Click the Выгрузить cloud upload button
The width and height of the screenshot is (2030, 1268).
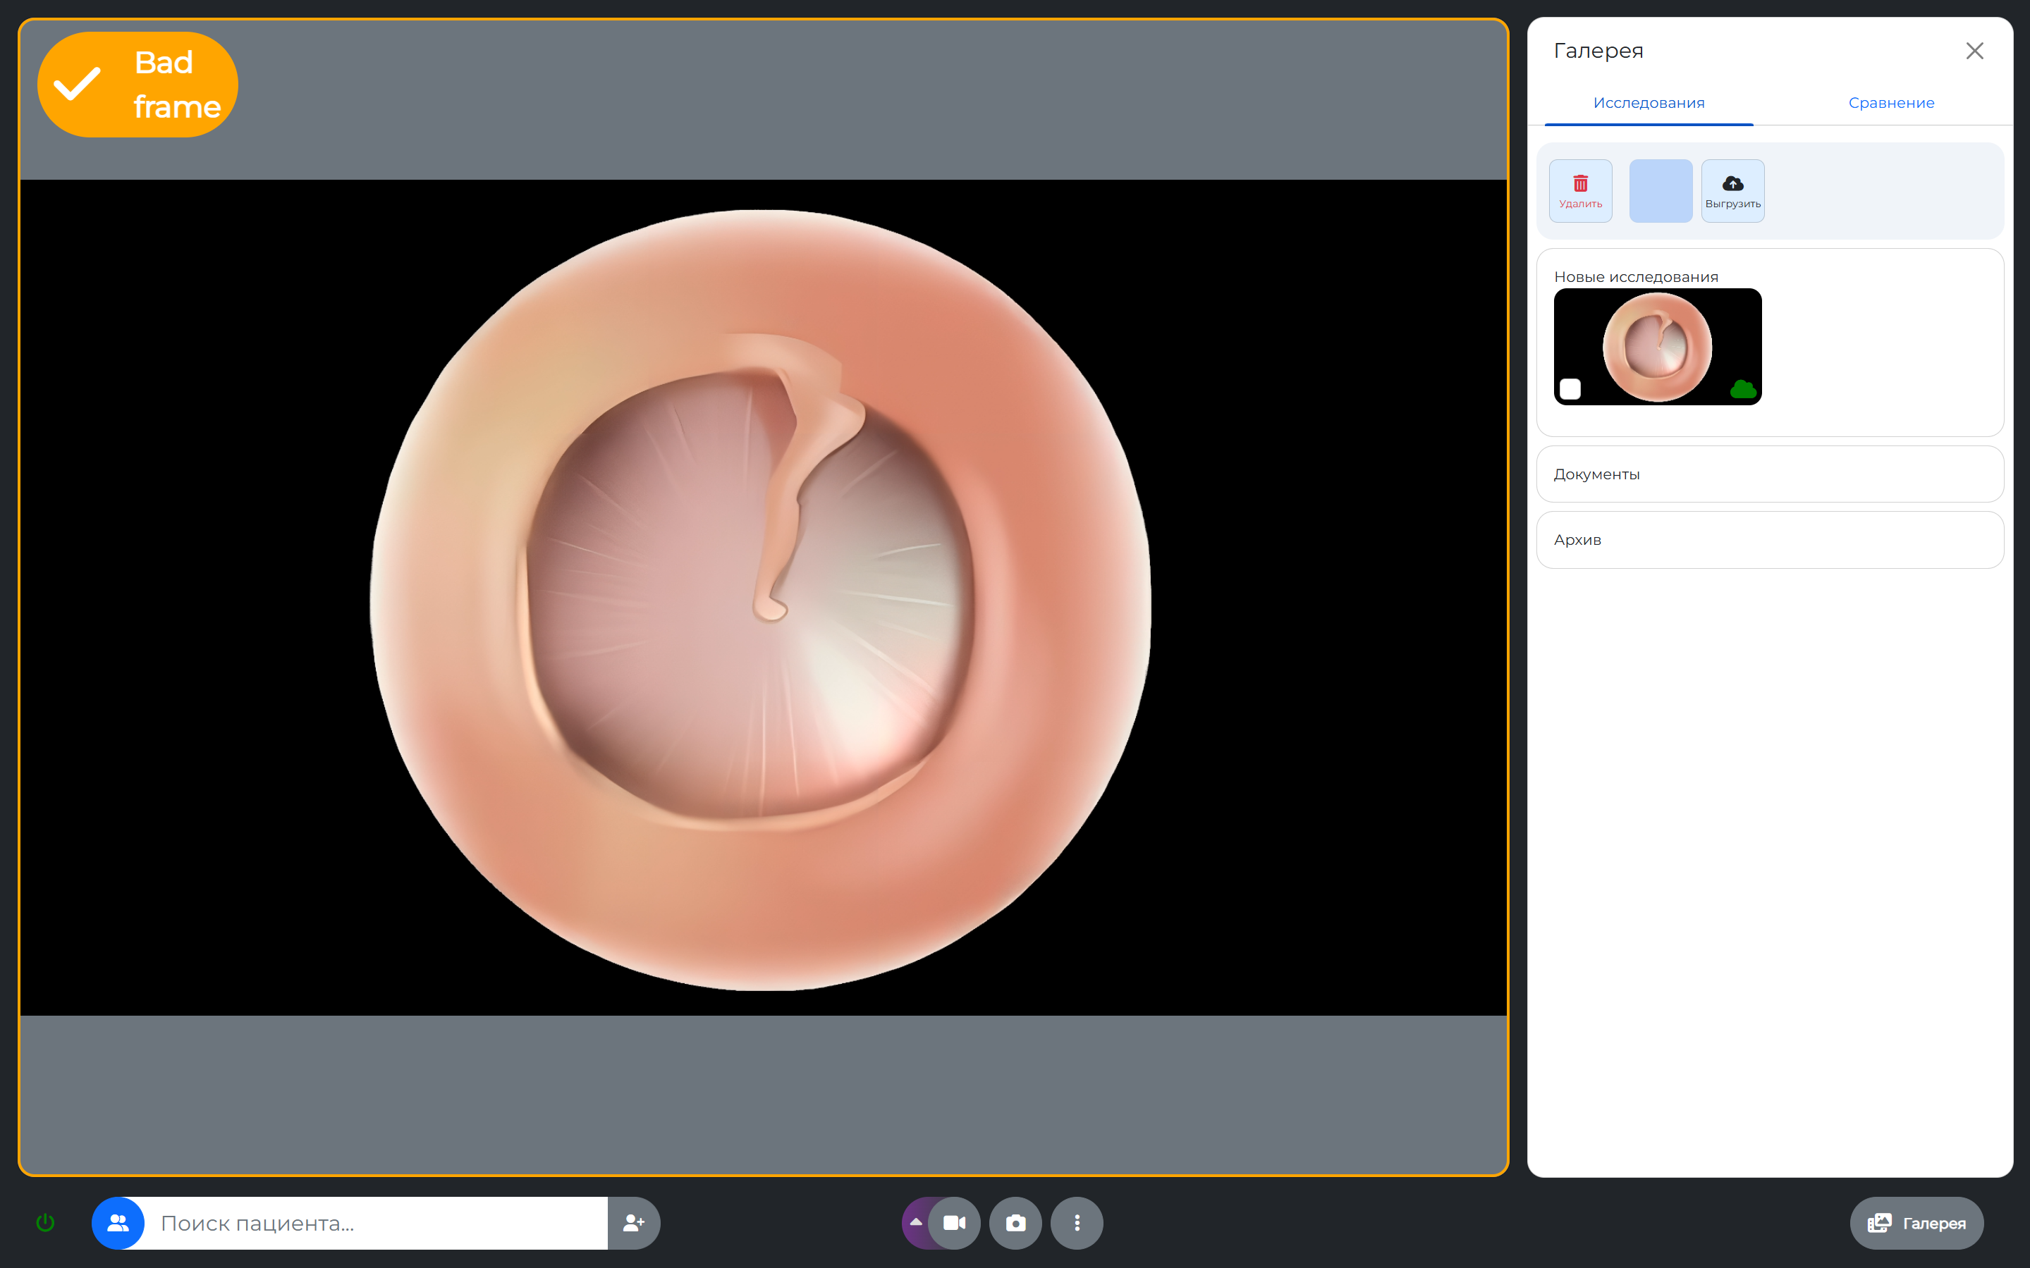point(1732,191)
